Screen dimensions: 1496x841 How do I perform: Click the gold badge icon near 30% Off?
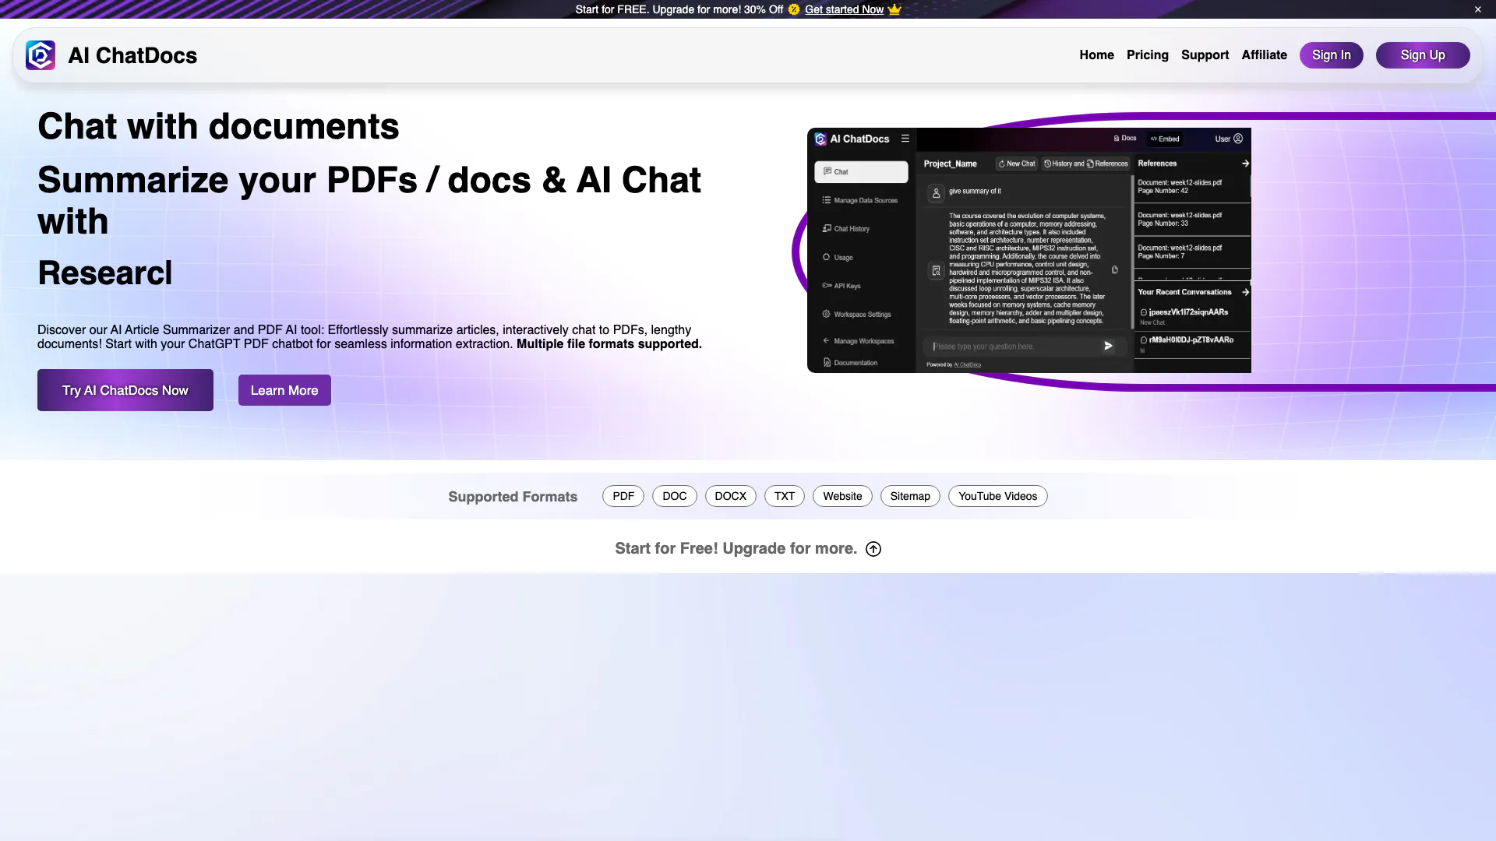[794, 9]
